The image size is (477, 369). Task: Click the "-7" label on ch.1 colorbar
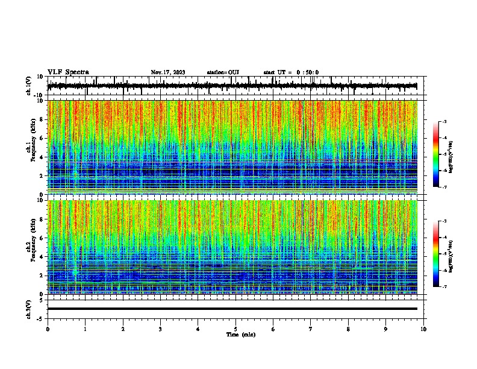point(444,187)
